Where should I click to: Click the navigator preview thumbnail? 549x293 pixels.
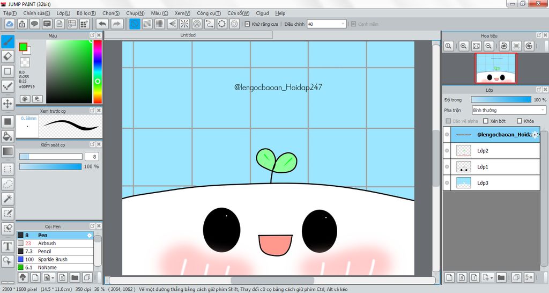(x=495, y=68)
